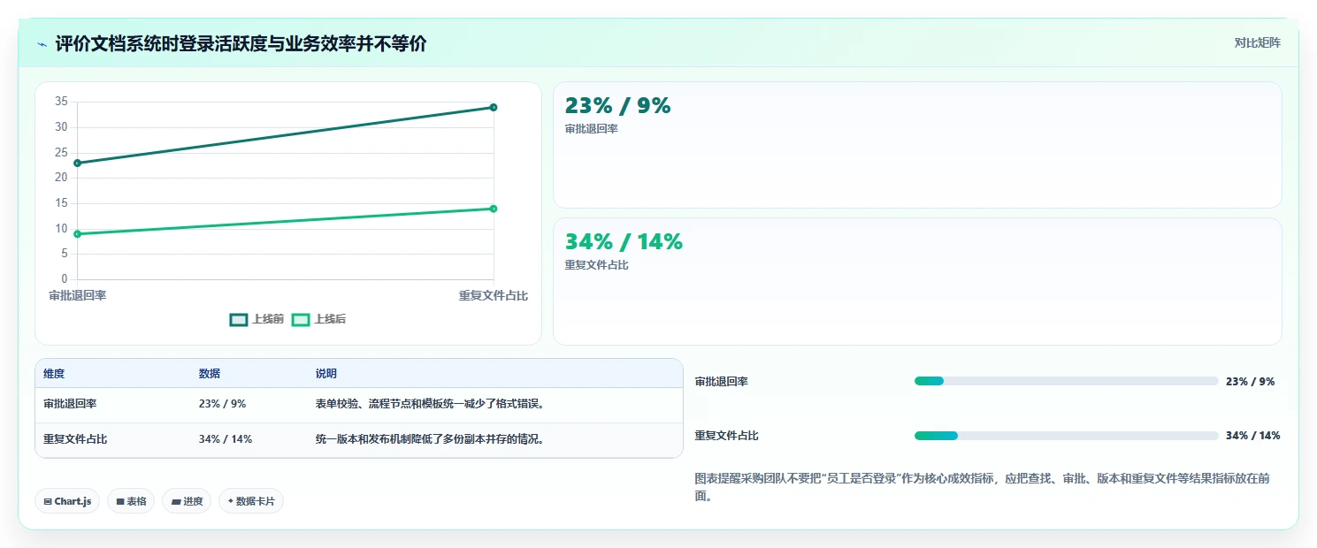Click the 23% / 9% value beside the progress bar
1317x548 pixels.
pos(1250,382)
